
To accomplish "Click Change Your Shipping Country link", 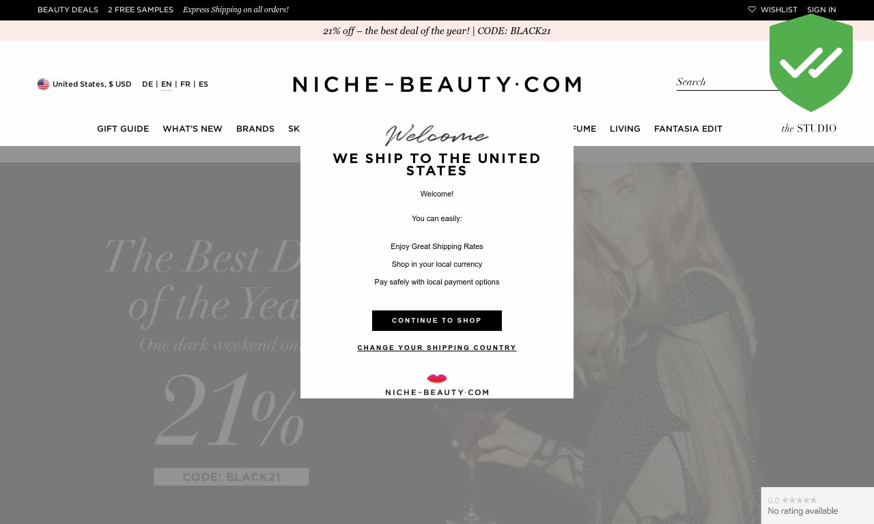I will (437, 348).
